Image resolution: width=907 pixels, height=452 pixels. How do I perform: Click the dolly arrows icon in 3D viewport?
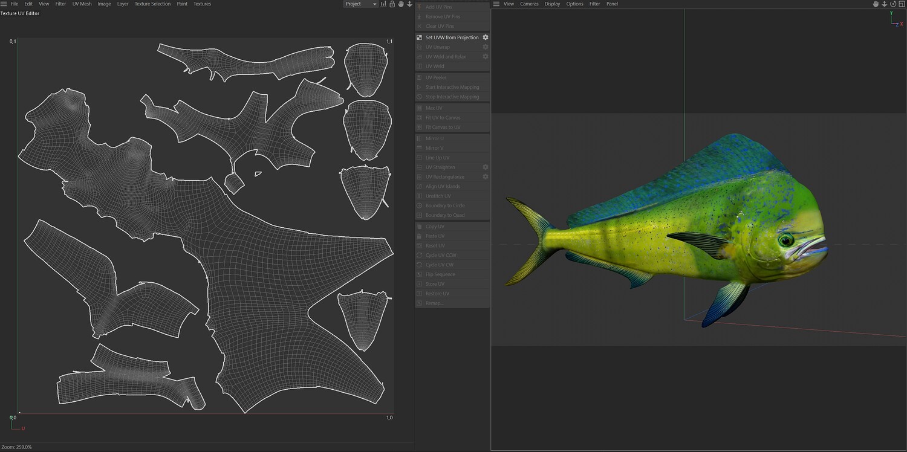(884, 4)
